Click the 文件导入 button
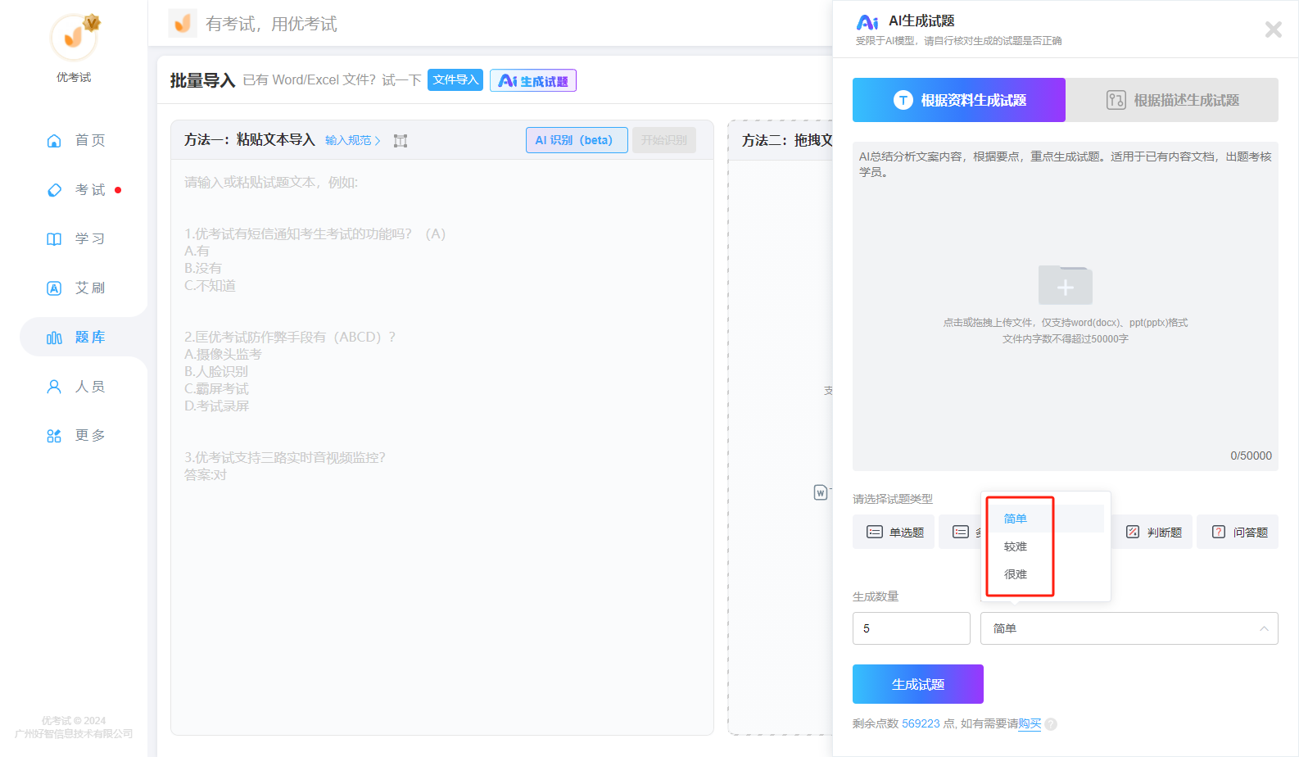Viewport: 1299px width, 757px height. click(455, 80)
